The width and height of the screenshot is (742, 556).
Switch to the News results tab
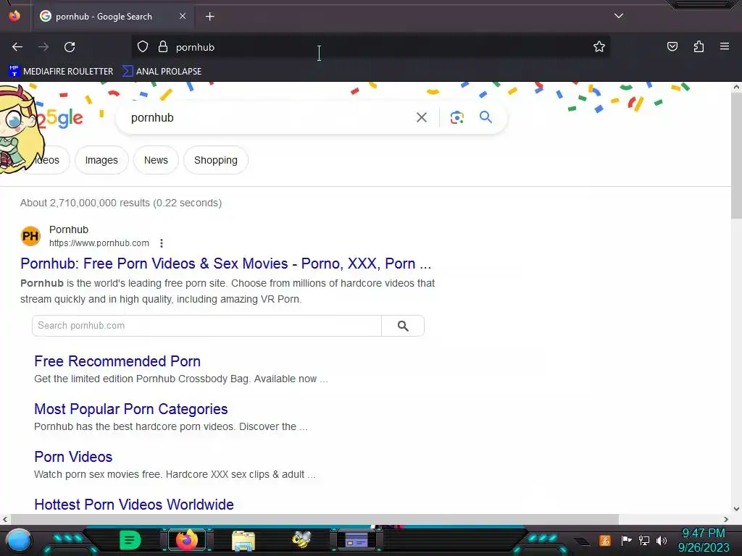156,160
